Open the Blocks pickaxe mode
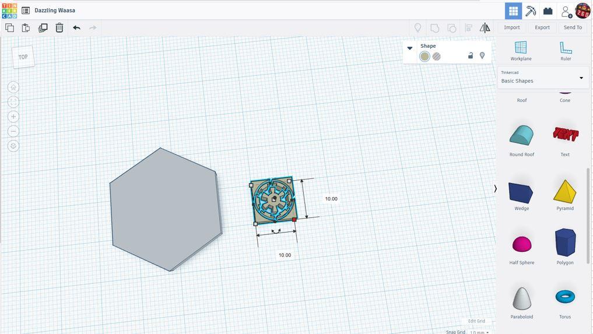The width and height of the screenshot is (593, 334). point(531,11)
